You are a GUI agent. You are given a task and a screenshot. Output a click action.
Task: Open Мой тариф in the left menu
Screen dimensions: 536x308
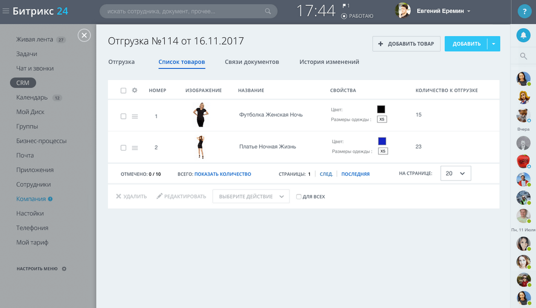[x=32, y=243]
